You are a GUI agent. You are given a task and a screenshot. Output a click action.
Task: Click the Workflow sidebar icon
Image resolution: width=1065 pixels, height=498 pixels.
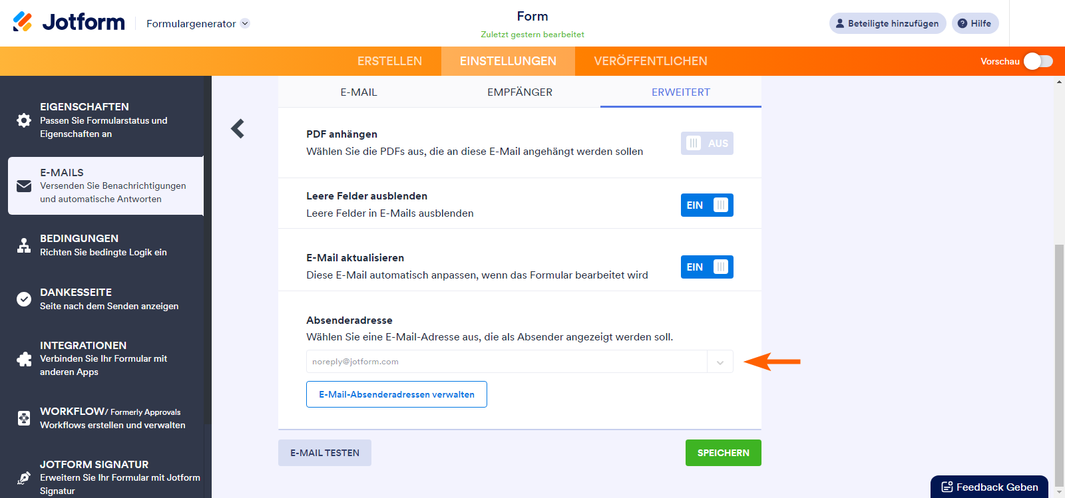click(x=24, y=418)
